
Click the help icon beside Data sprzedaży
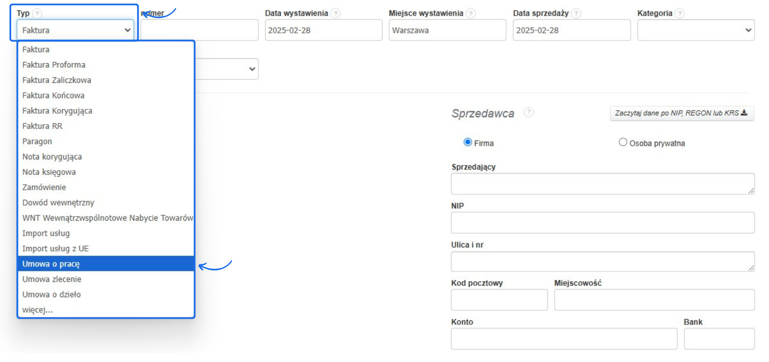(576, 14)
